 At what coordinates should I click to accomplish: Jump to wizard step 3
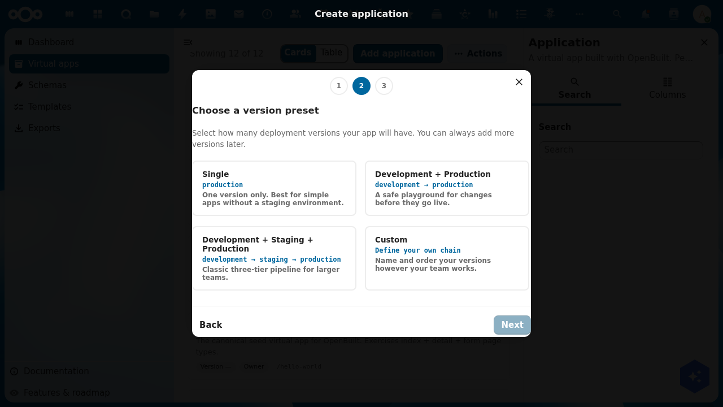(x=384, y=86)
